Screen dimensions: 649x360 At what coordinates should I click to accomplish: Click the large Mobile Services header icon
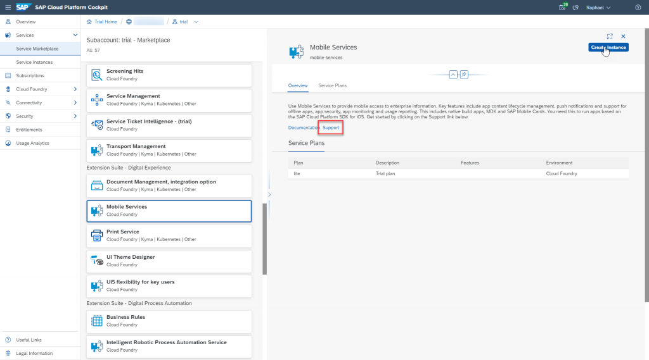click(296, 52)
